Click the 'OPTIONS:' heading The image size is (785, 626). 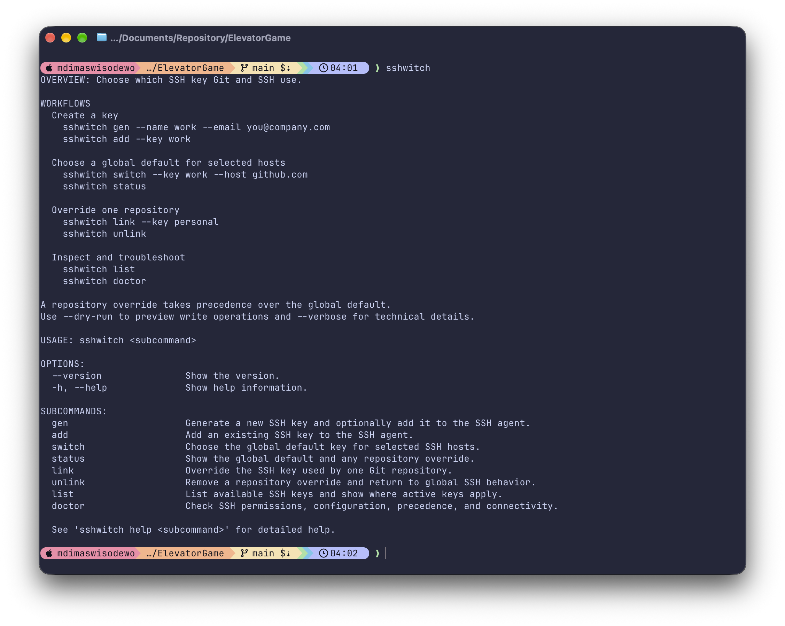(63, 364)
